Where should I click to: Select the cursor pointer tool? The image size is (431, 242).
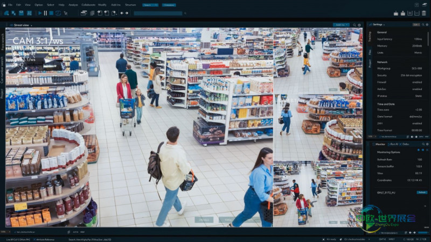(66, 13)
